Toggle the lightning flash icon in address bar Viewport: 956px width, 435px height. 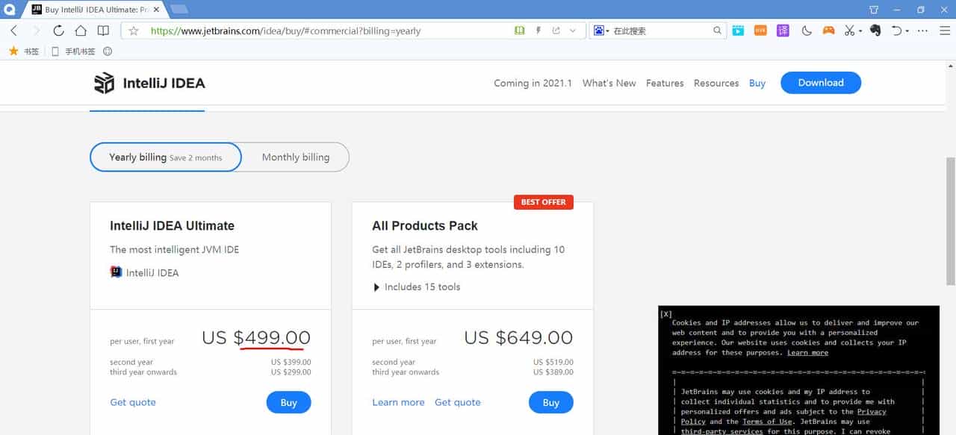tap(538, 31)
